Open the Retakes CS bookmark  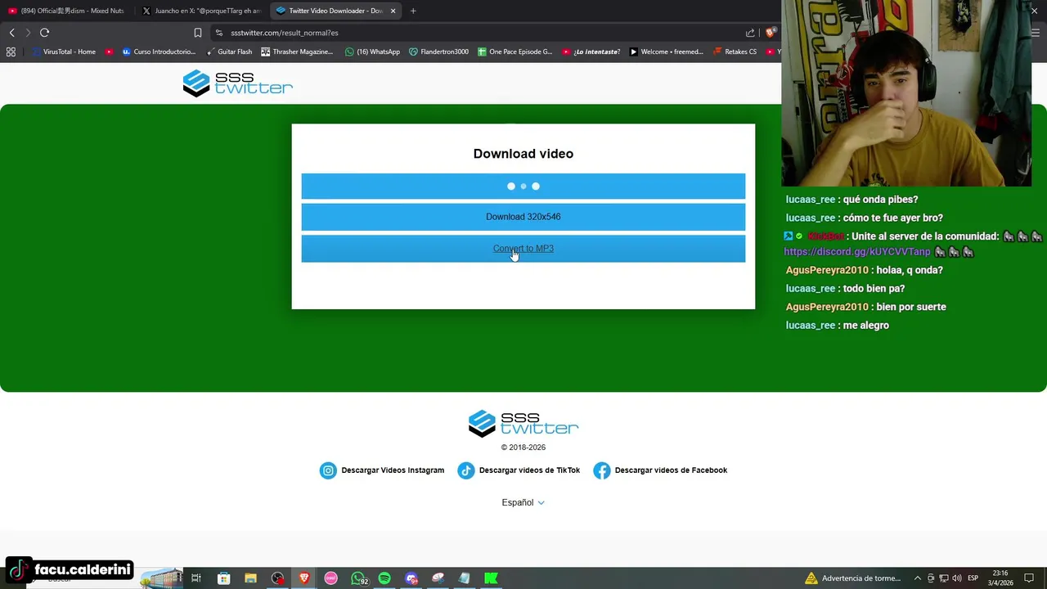coord(735,52)
